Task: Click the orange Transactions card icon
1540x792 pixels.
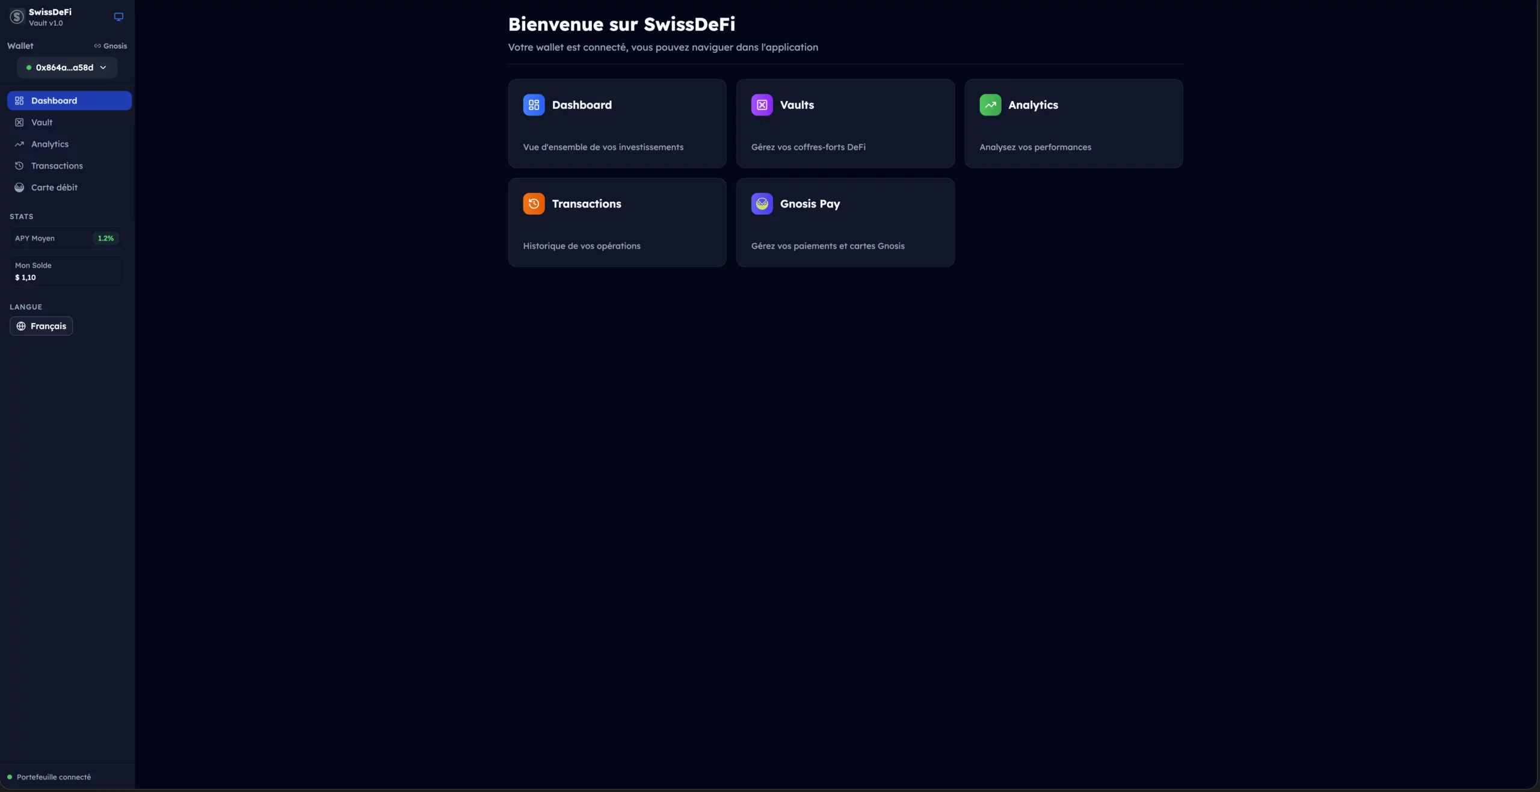Action: [534, 204]
